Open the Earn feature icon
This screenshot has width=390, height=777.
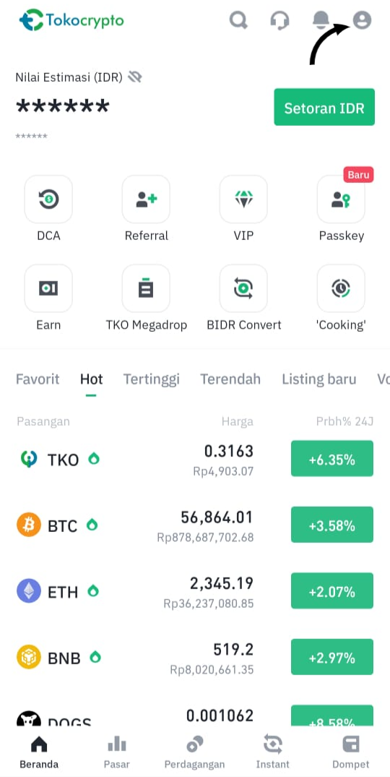click(x=48, y=288)
